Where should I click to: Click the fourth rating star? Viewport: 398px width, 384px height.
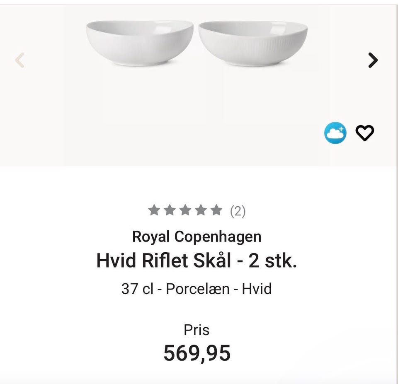201,210
